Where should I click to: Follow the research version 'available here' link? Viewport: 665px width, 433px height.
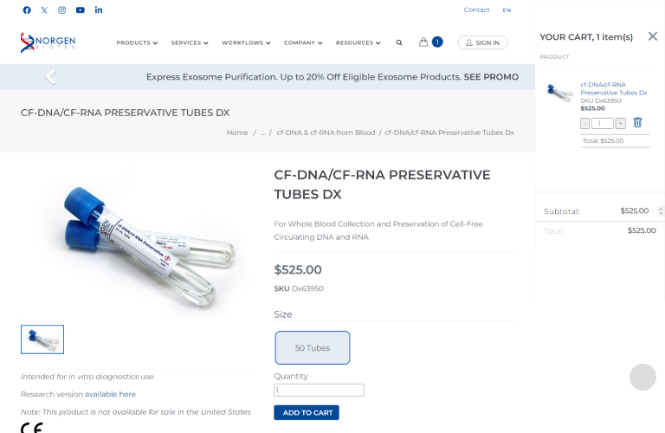tap(110, 394)
